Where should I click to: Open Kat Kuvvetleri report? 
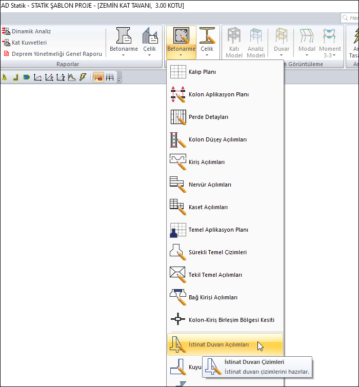pyautogui.click(x=24, y=43)
